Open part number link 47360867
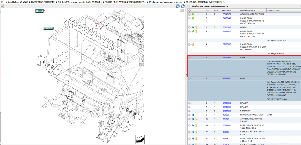Image resolution: width=301 pixels, height=145 pixels. (227, 78)
